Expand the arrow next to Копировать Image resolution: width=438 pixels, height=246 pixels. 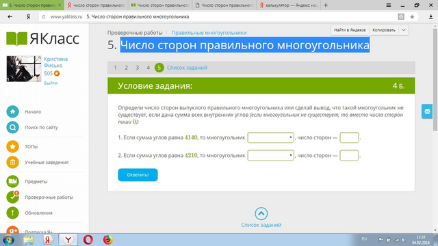point(404,30)
